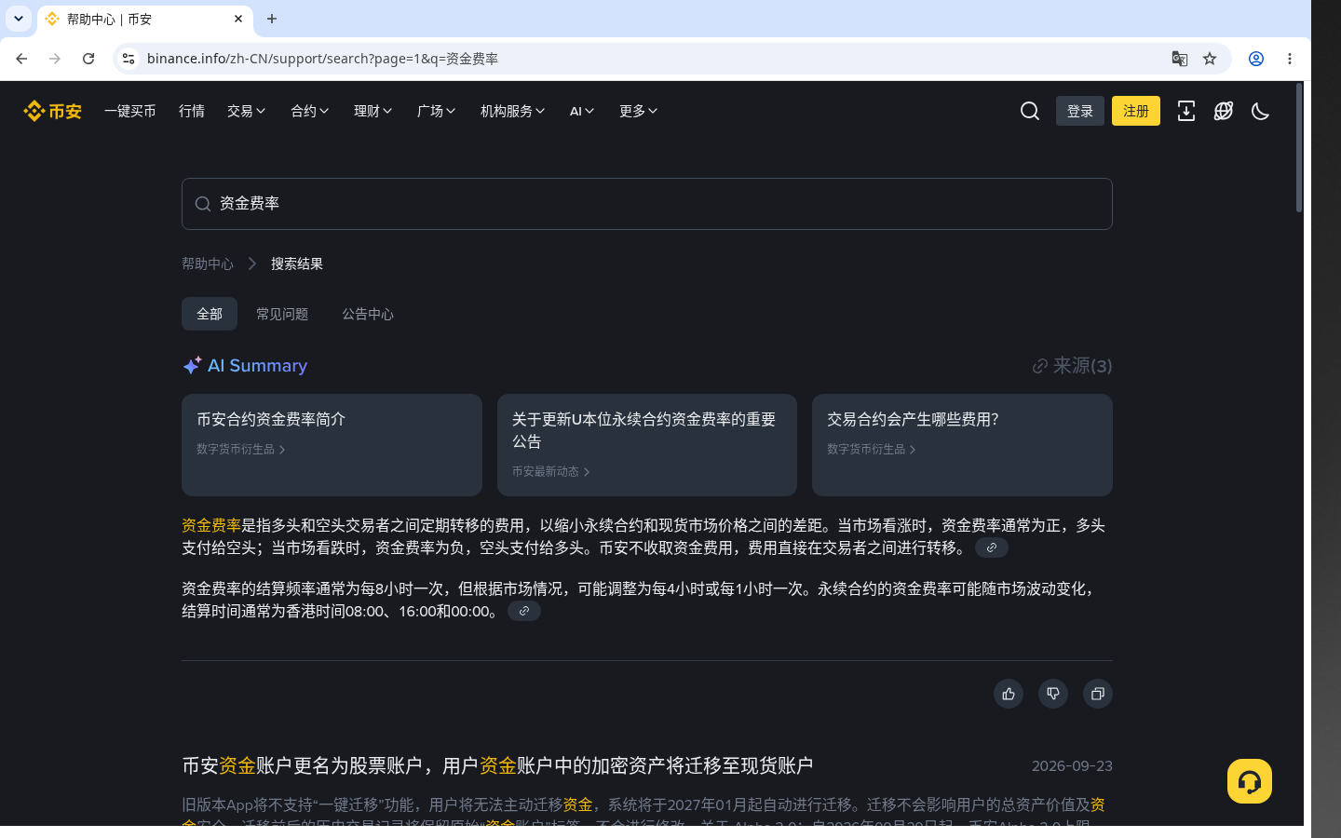Bookmark this page with the star icon
Image resolution: width=1341 pixels, height=838 pixels.
[1210, 59]
